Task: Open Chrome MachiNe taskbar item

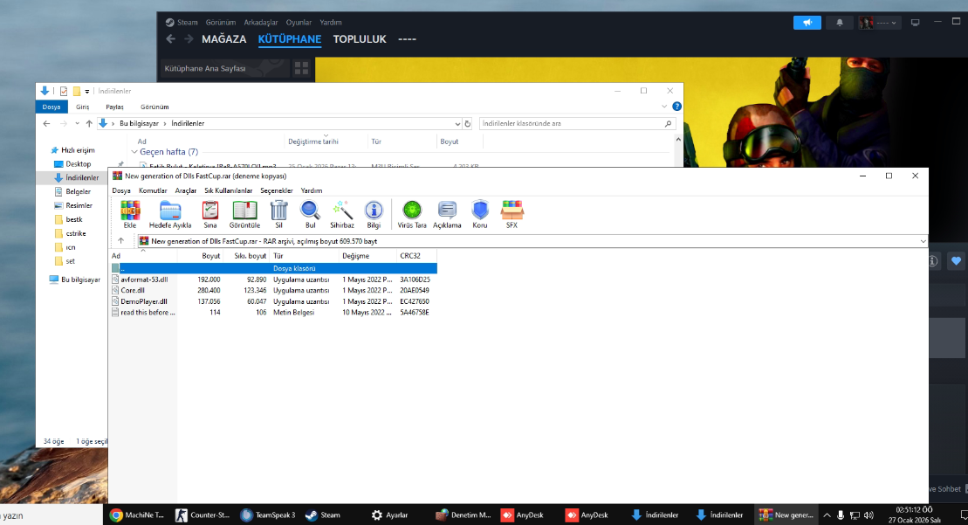Action: pos(137,515)
